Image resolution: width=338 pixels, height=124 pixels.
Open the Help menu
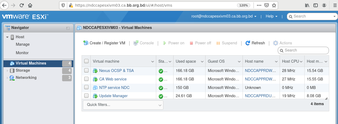[x=271, y=16]
